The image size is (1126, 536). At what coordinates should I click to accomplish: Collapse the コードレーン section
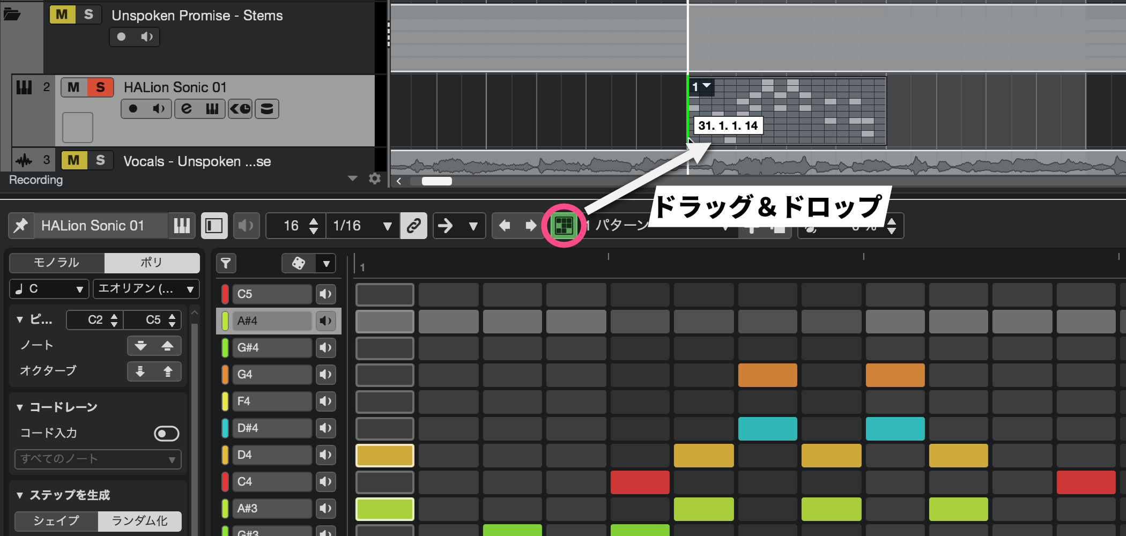point(20,407)
